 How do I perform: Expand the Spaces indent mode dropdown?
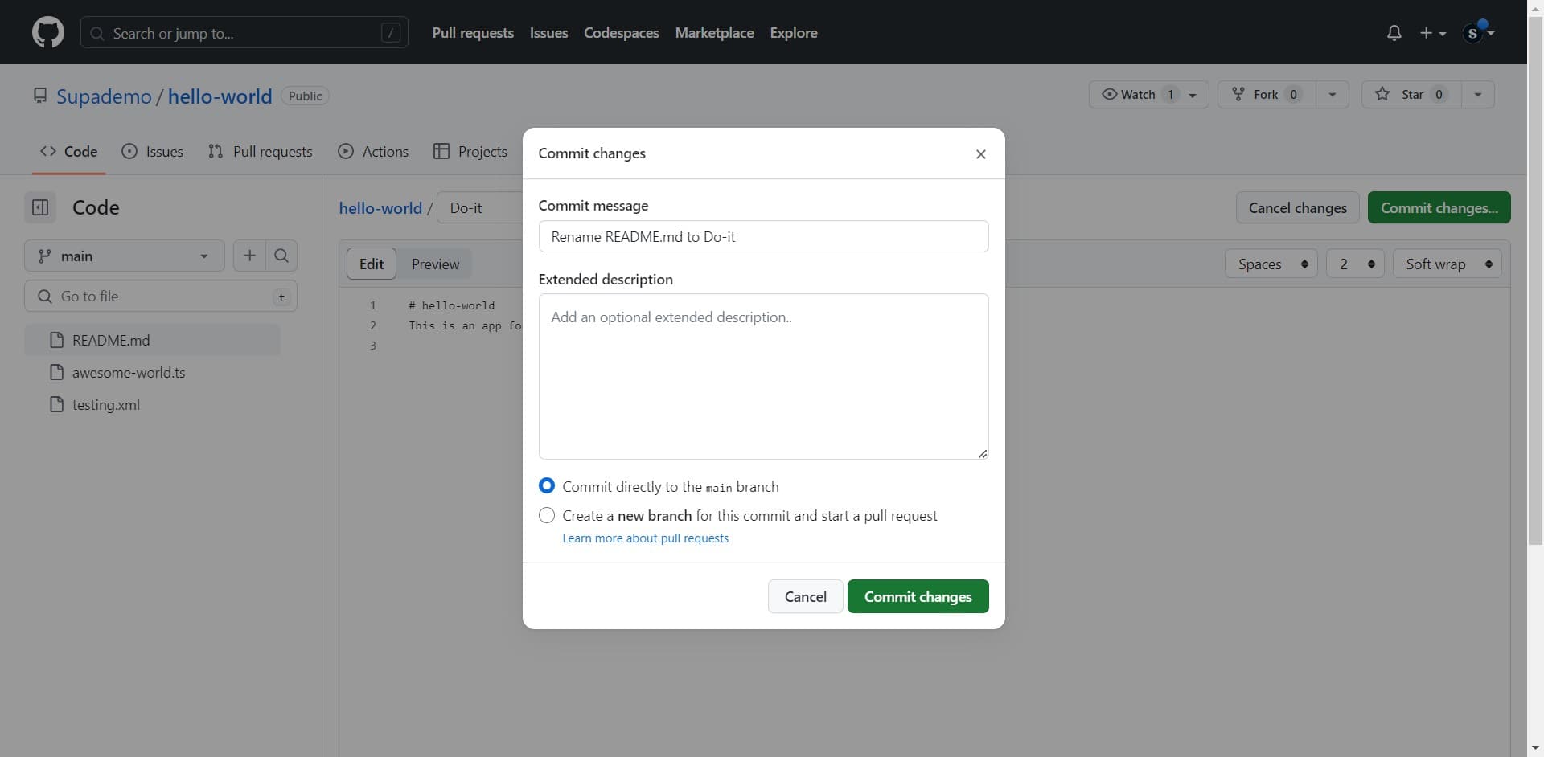(x=1271, y=264)
